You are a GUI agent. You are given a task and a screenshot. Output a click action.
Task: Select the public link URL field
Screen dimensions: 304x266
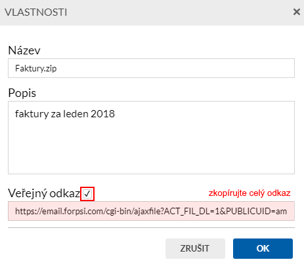[151, 211]
